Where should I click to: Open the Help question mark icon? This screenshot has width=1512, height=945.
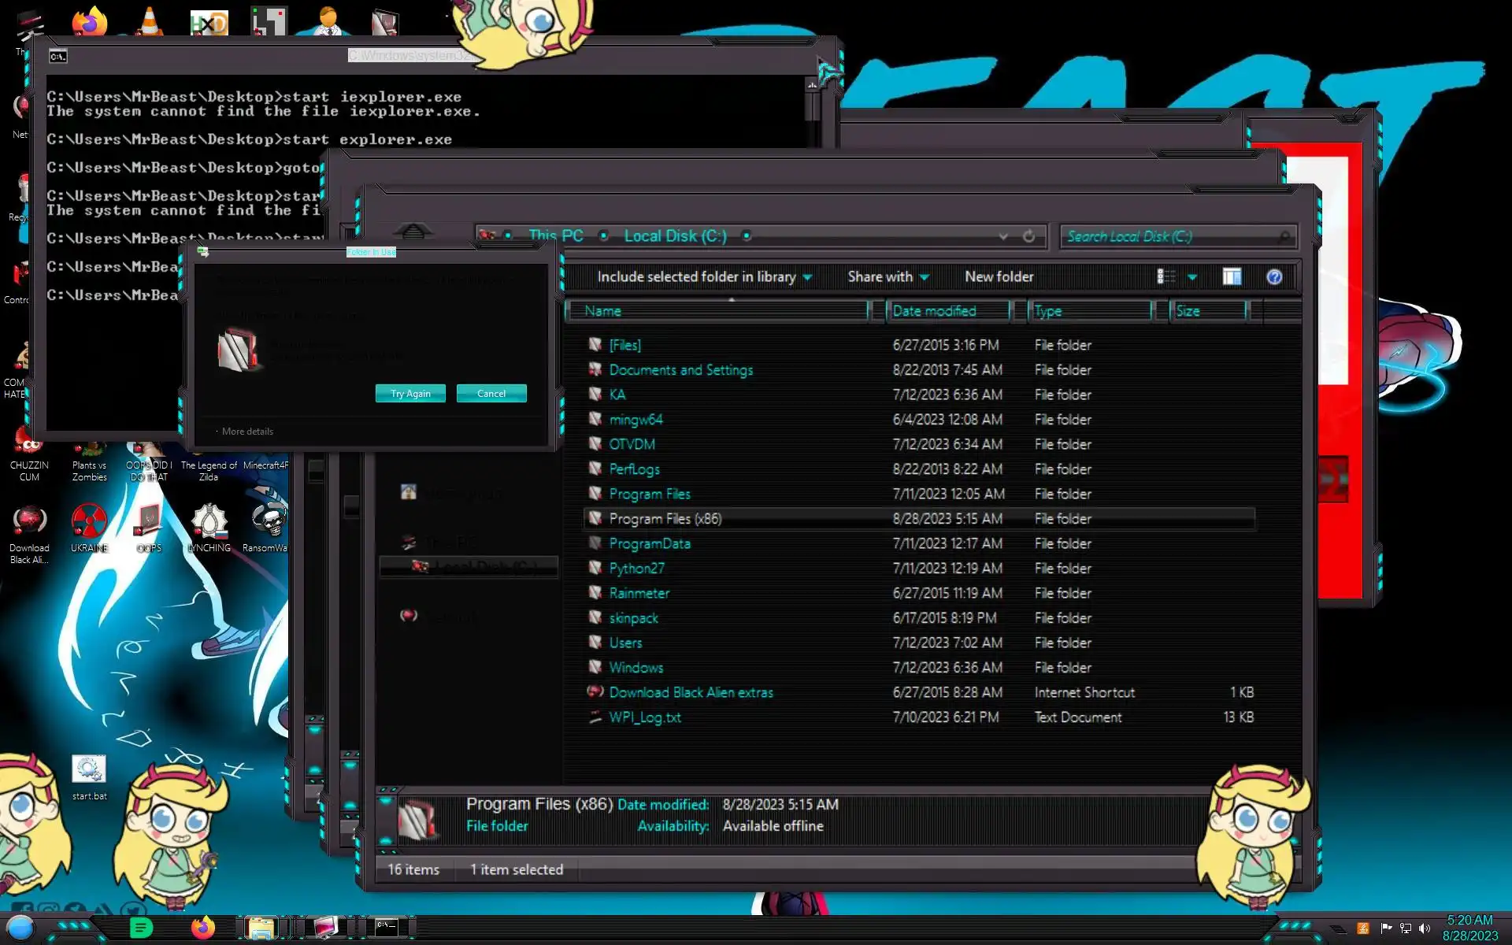1273,277
